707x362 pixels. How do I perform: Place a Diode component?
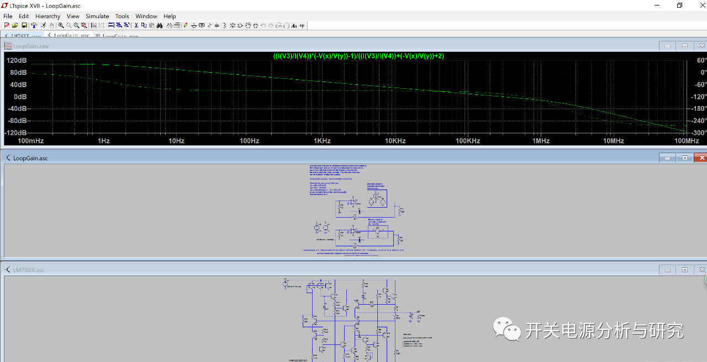(x=233, y=25)
